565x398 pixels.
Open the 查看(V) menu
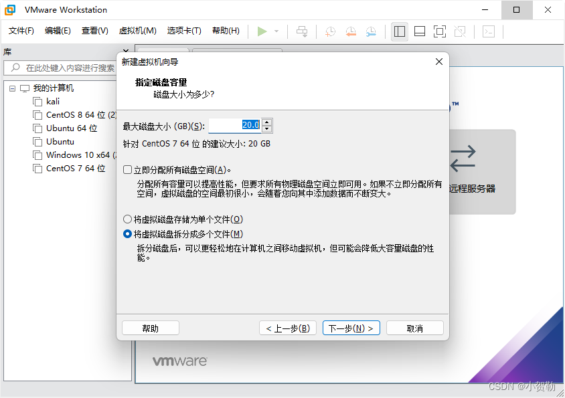(x=94, y=31)
